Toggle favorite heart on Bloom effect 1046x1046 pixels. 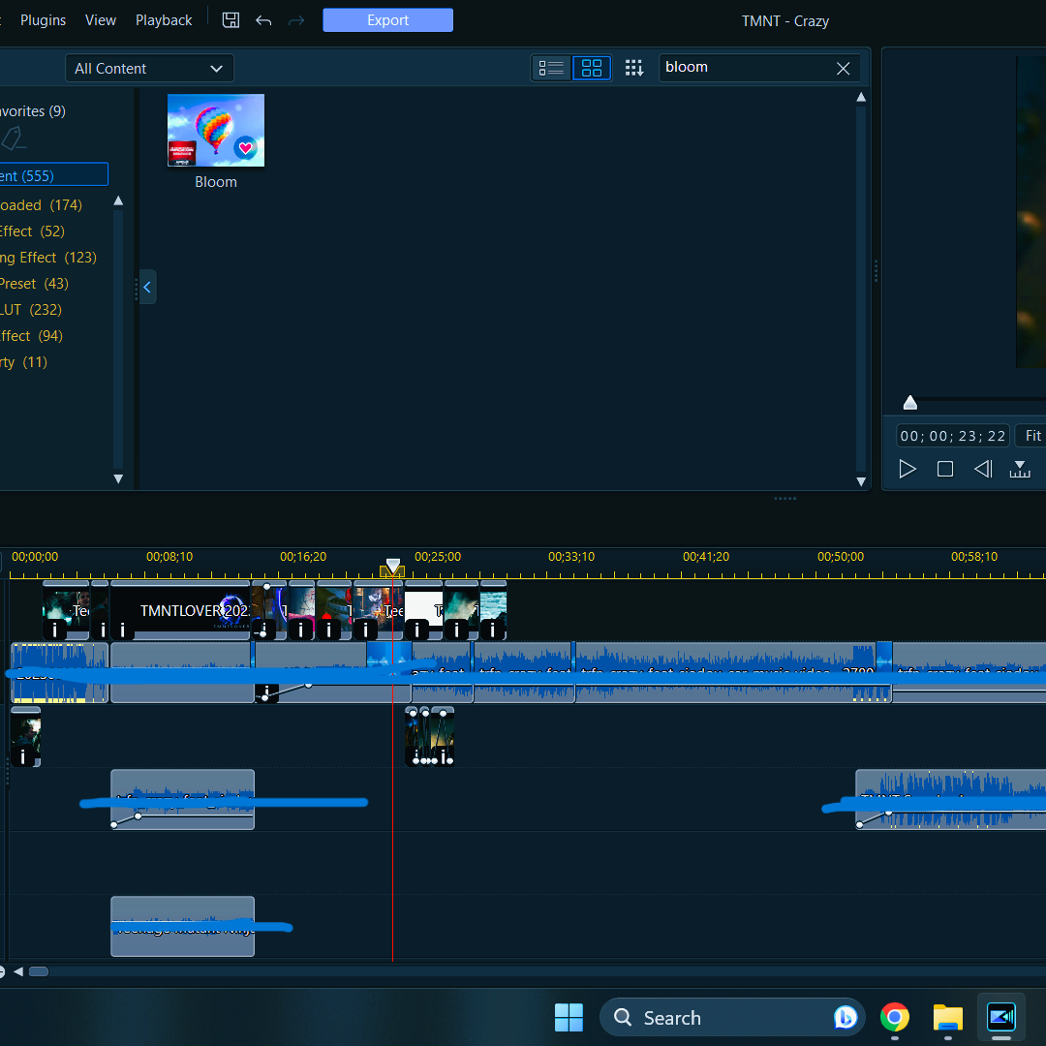coord(246,147)
